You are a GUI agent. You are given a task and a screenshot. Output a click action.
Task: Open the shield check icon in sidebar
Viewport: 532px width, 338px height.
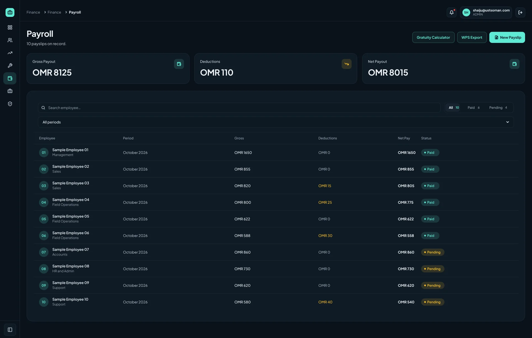click(10, 104)
